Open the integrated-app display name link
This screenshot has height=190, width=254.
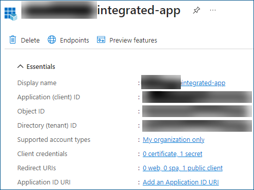point(203,83)
